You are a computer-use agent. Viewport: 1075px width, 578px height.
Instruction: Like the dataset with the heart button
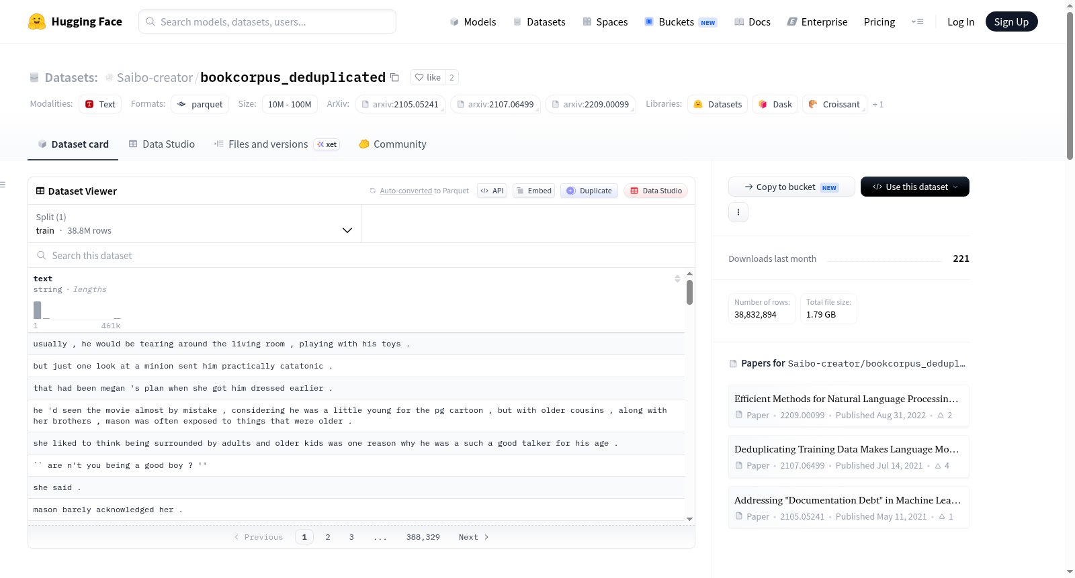point(427,77)
